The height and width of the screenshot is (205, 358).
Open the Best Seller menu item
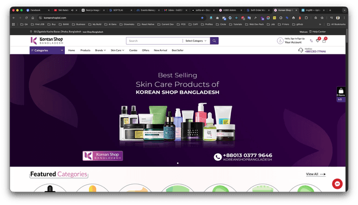(x=177, y=50)
